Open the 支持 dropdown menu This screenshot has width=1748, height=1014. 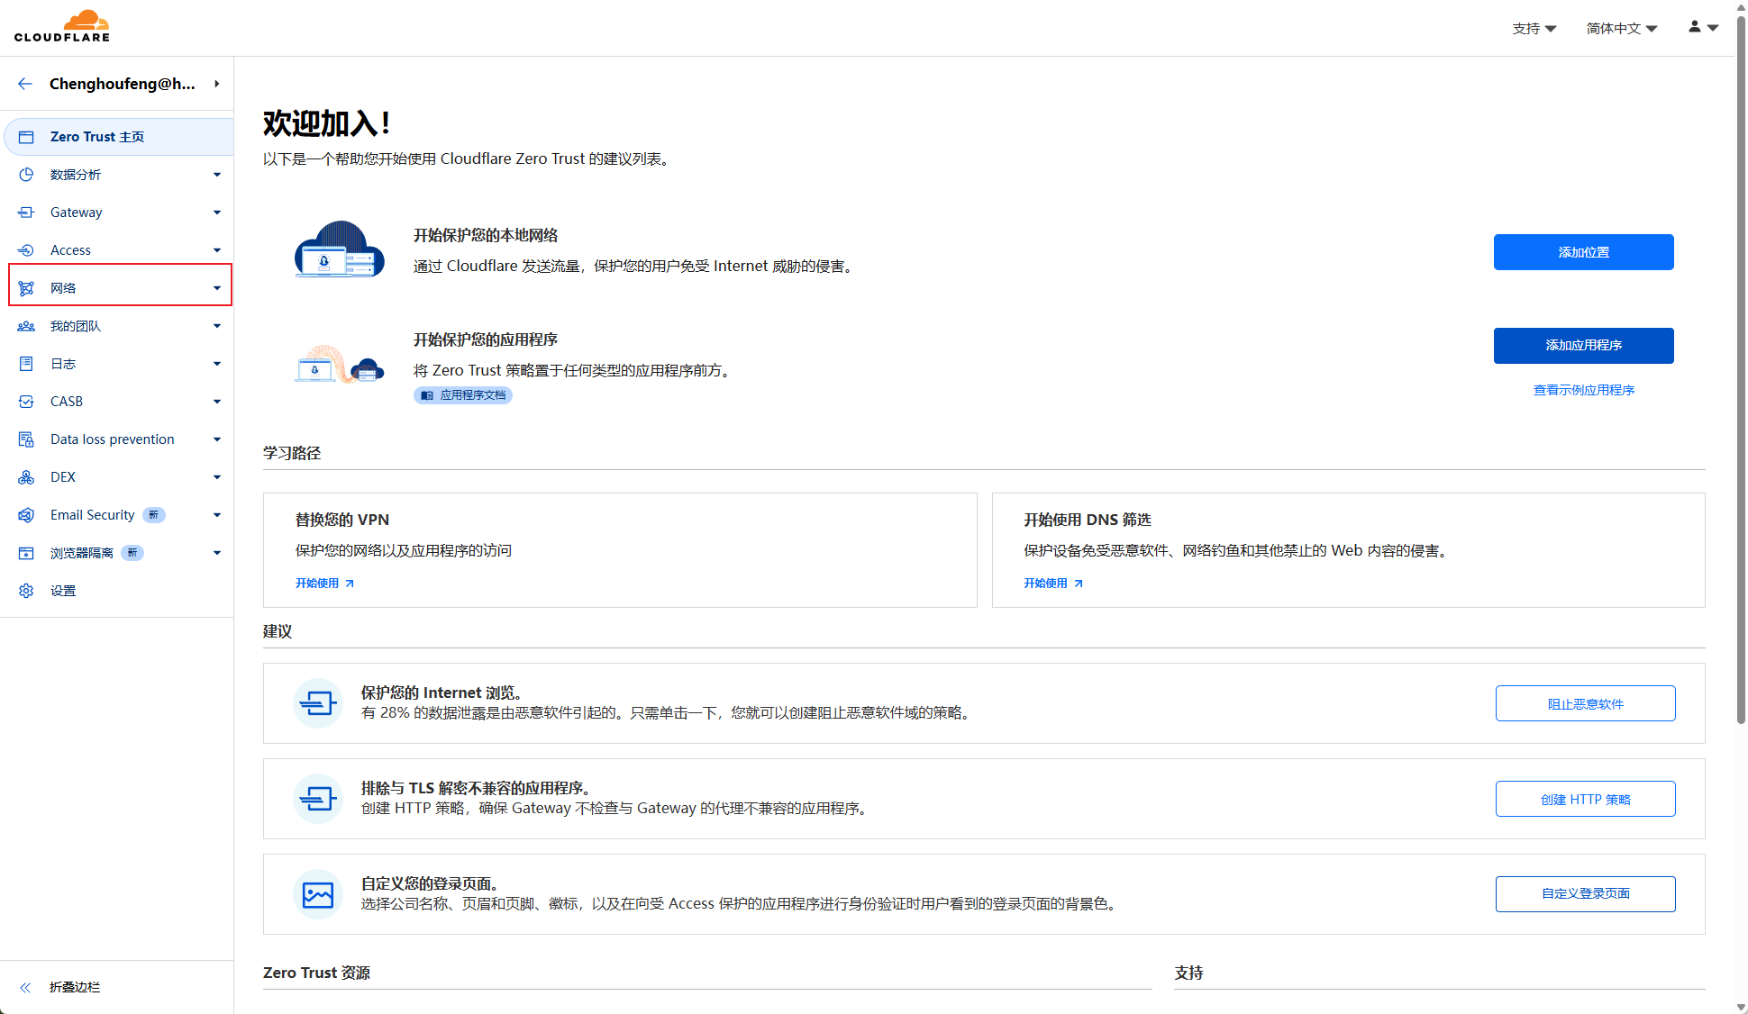pos(1534,29)
